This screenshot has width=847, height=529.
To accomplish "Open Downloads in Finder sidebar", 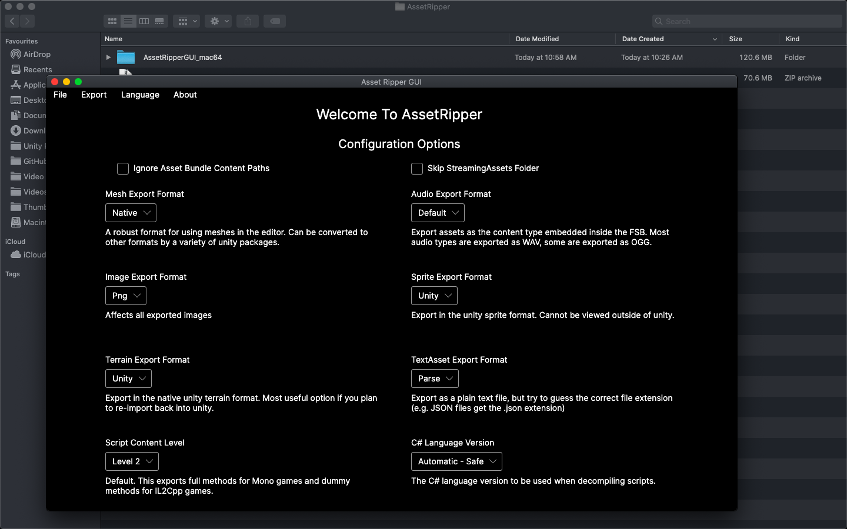I will tap(28, 130).
